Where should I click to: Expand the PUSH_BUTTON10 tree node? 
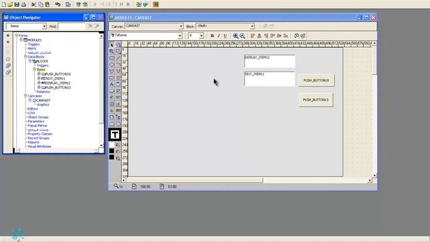pyautogui.click(x=39, y=74)
